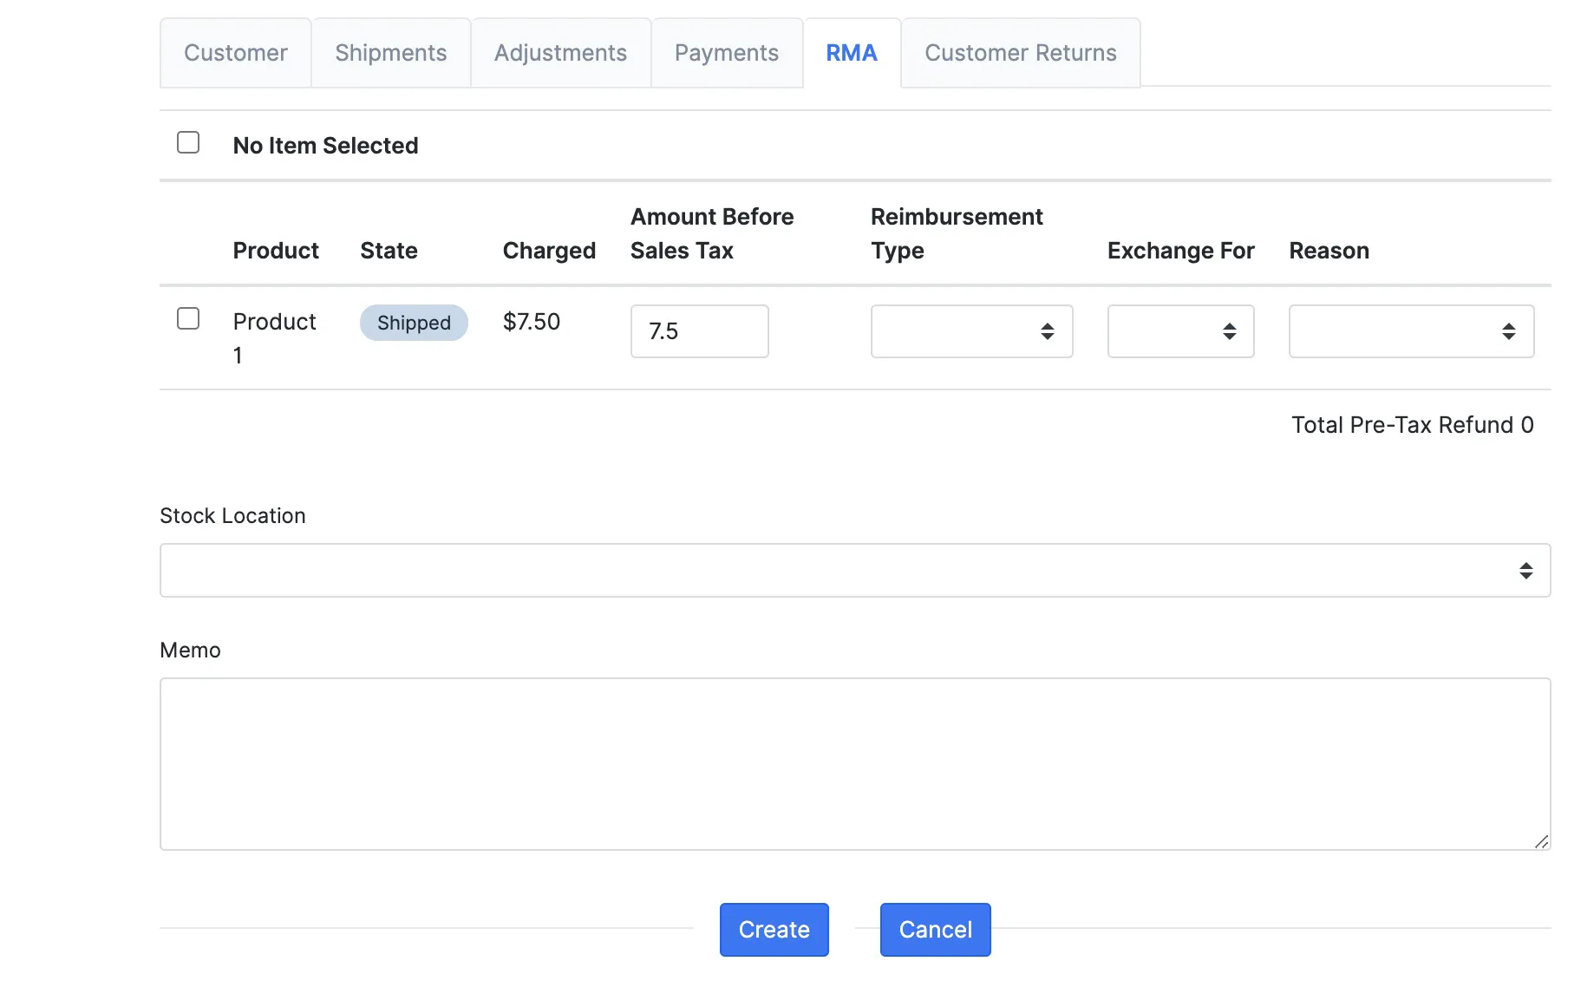Select the RMA tab
This screenshot has height=994, width=1594.
852,53
